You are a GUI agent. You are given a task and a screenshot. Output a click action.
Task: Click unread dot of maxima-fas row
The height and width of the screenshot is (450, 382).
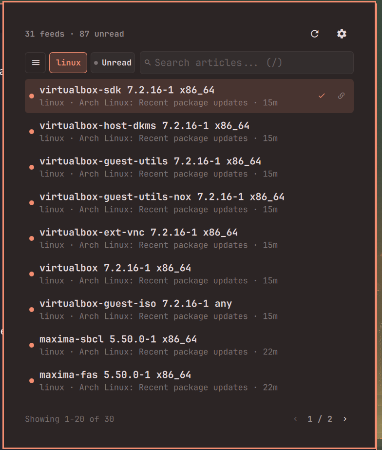click(32, 381)
